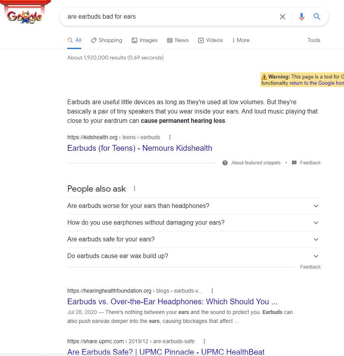Click the About featured snippets help icon

pyautogui.click(x=225, y=163)
